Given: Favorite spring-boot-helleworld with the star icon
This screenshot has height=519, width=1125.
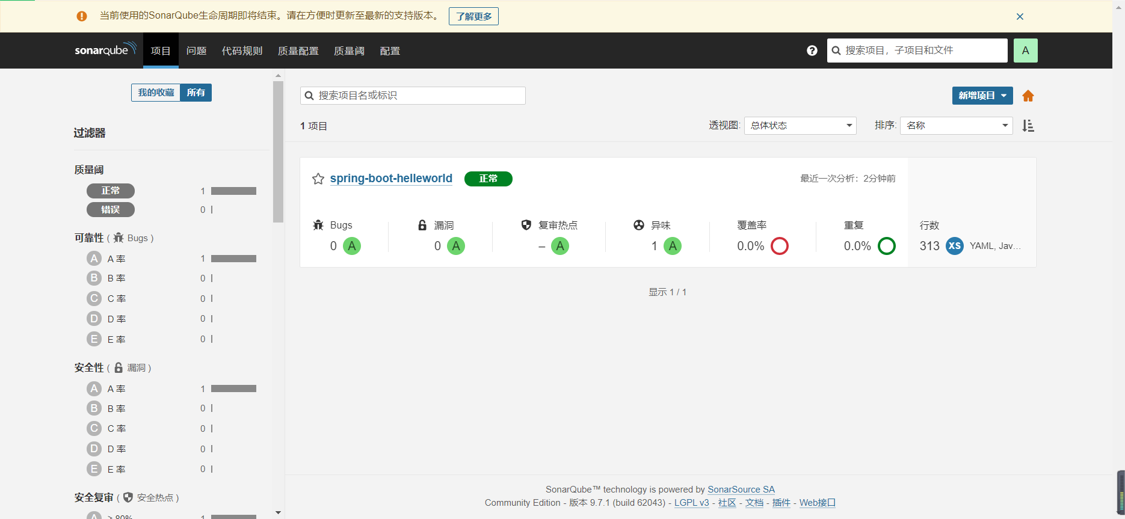Looking at the screenshot, I should pyautogui.click(x=318, y=179).
